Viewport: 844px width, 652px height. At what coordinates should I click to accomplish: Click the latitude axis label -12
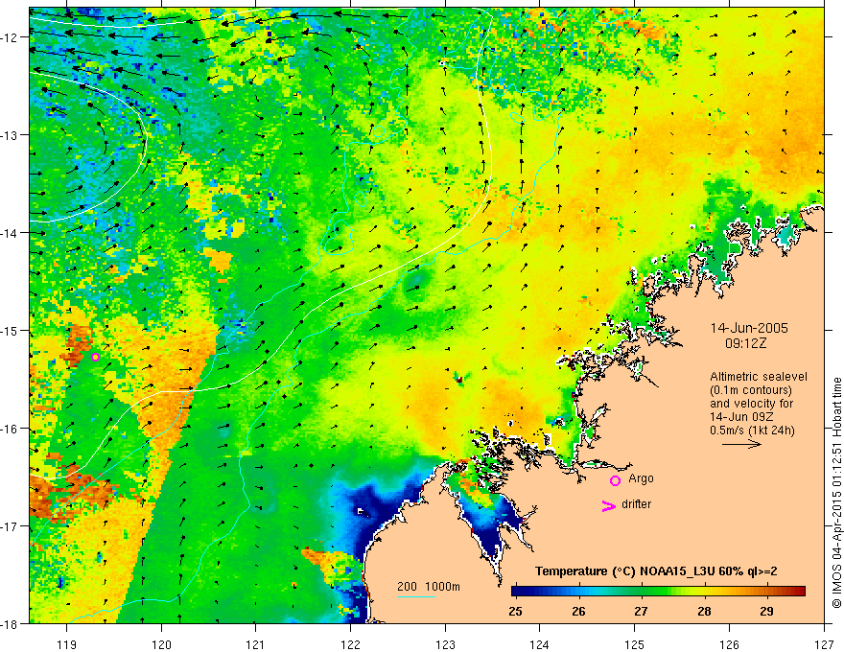10,37
